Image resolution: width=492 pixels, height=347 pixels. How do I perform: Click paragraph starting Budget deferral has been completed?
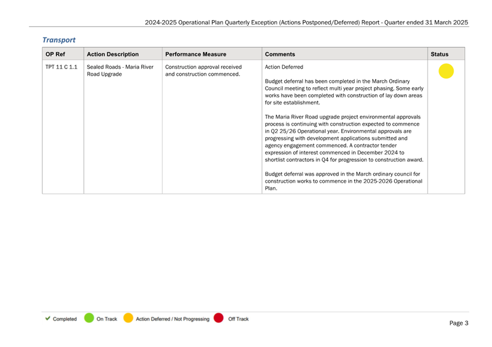[x=344, y=92]
